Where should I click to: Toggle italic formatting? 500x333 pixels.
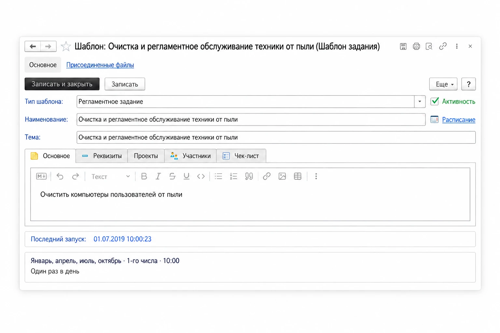point(158,176)
